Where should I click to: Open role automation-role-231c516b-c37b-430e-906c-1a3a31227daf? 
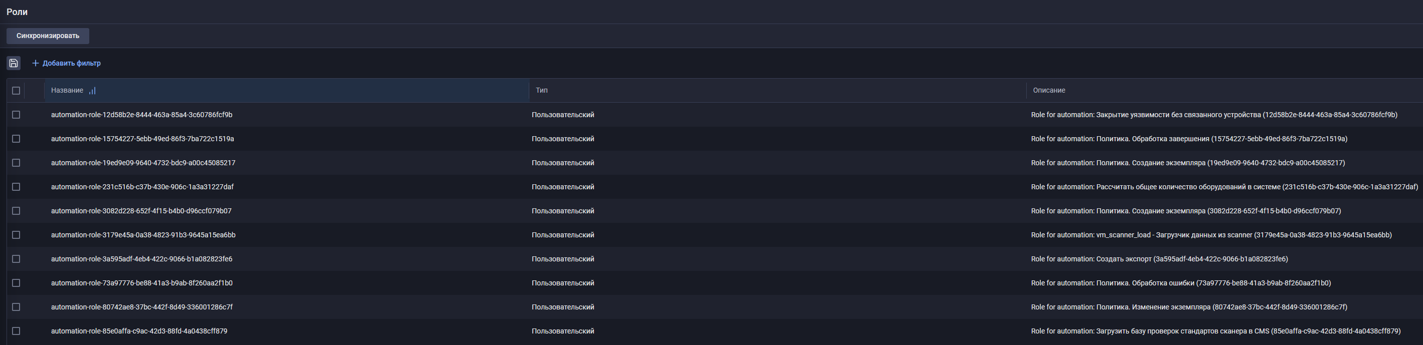(x=142, y=187)
